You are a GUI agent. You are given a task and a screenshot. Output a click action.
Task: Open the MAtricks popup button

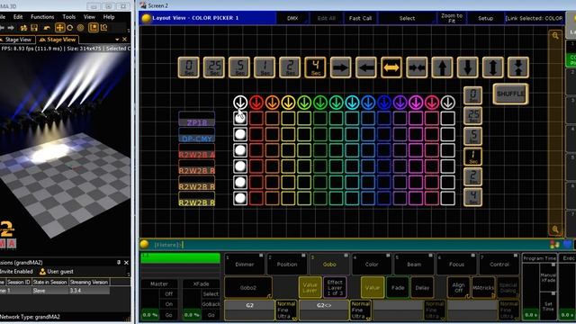tap(482, 288)
